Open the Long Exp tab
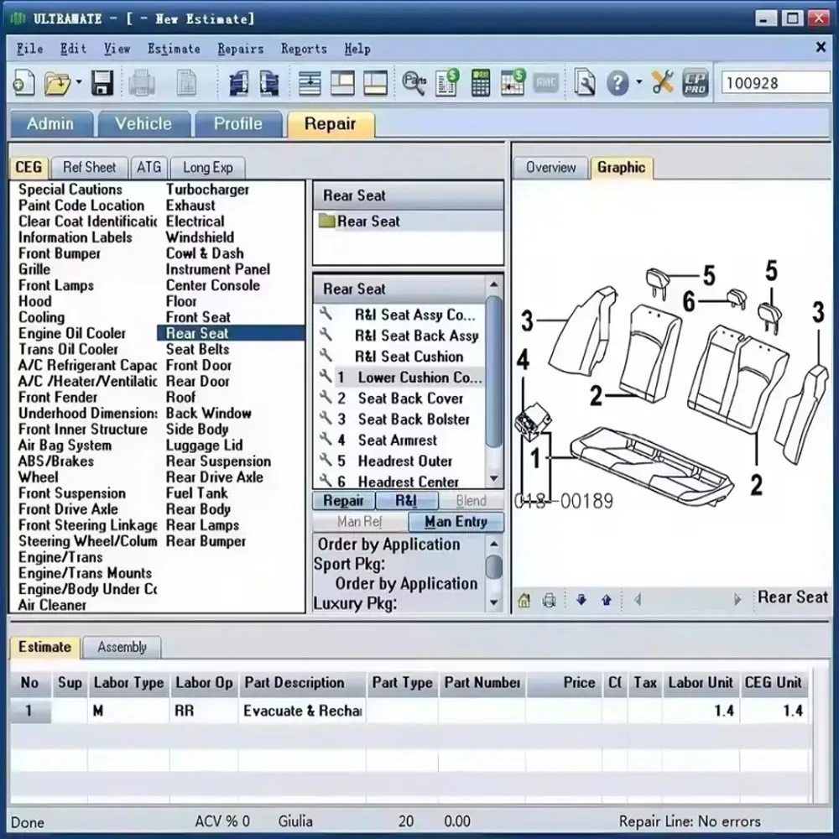The width and height of the screenshot is (839, 839). click(x=207, y=168)
